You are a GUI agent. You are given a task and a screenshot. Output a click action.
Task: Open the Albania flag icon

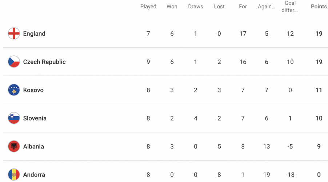click(14, 146)
